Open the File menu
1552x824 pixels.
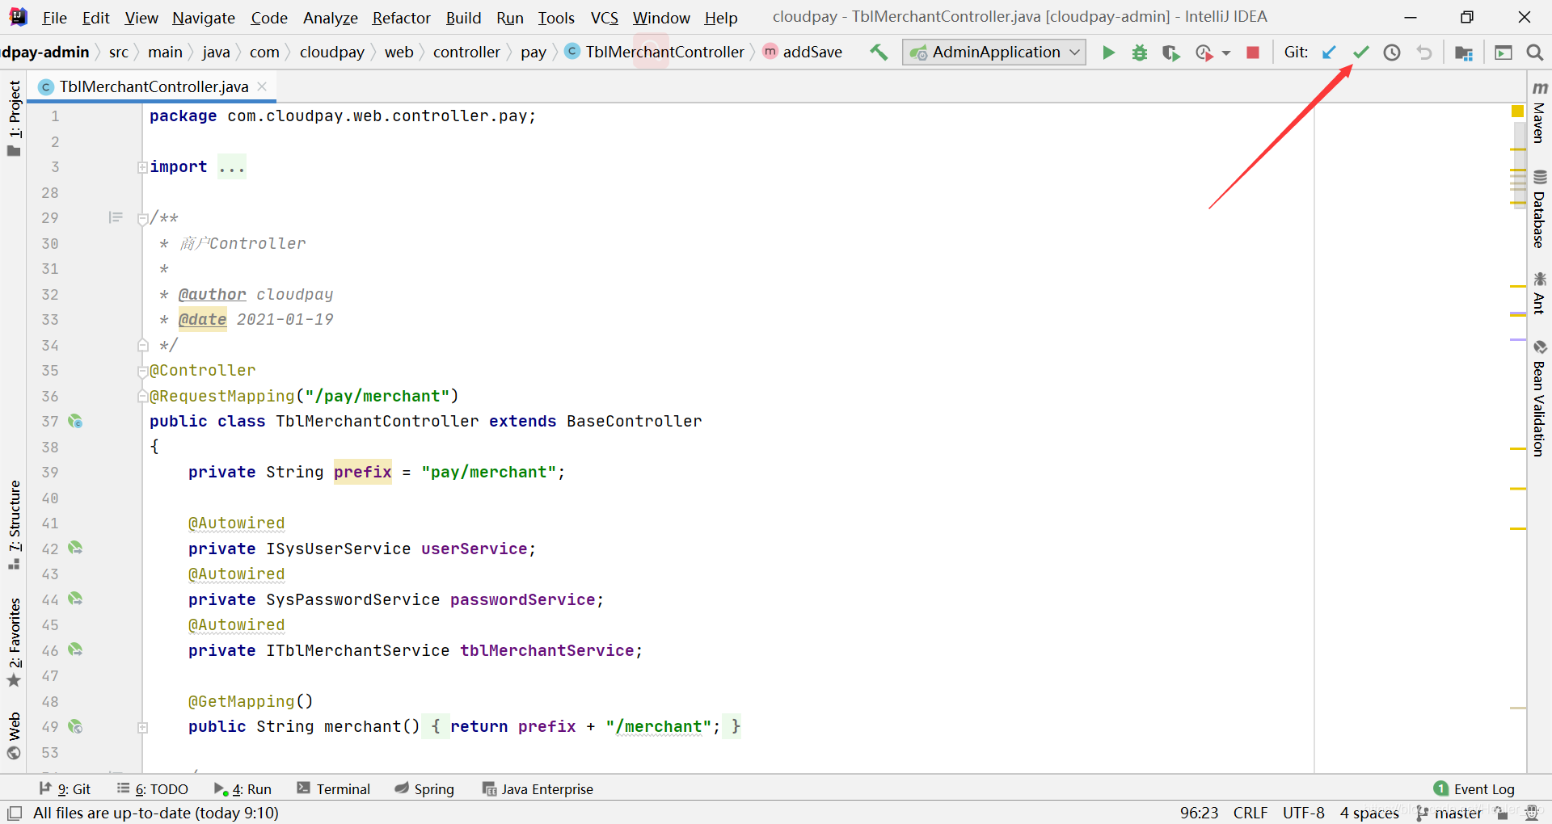pos(54,18)
